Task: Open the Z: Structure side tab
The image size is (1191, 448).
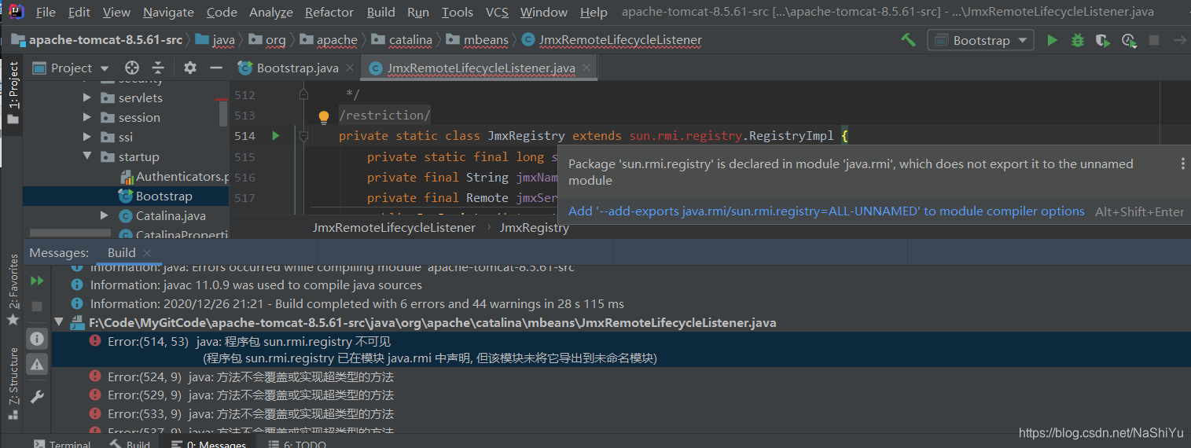Action: pos(13,384)
